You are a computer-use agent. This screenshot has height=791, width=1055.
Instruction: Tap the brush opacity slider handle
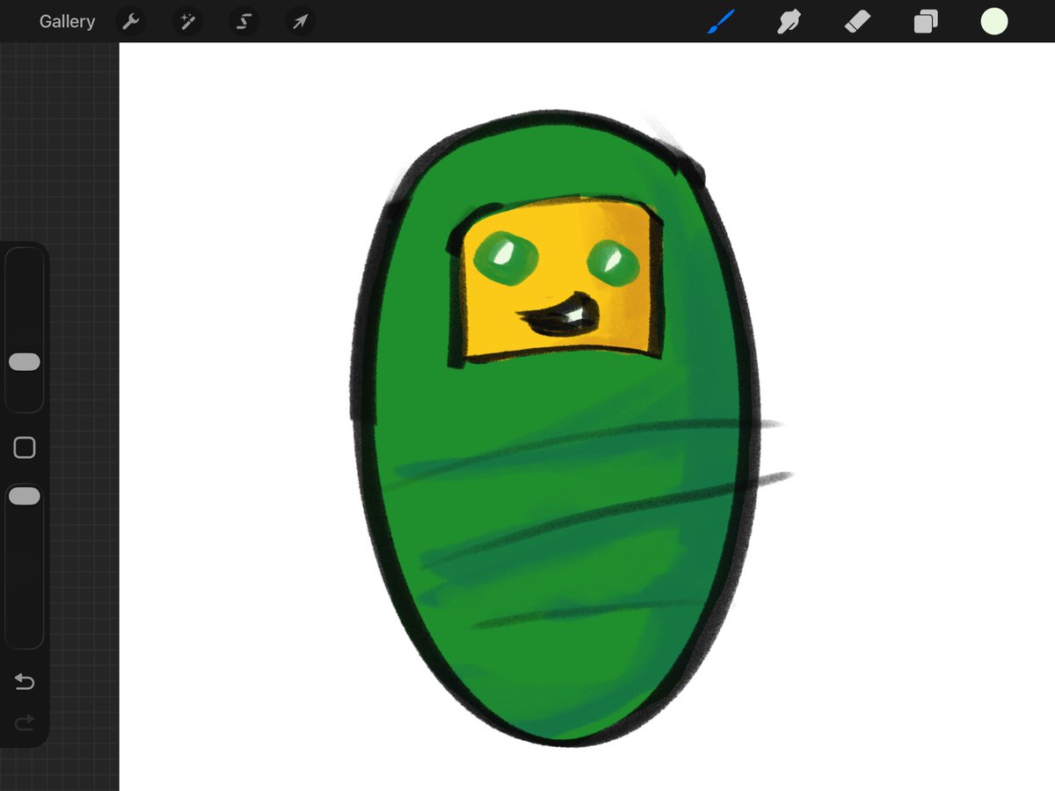24,497
